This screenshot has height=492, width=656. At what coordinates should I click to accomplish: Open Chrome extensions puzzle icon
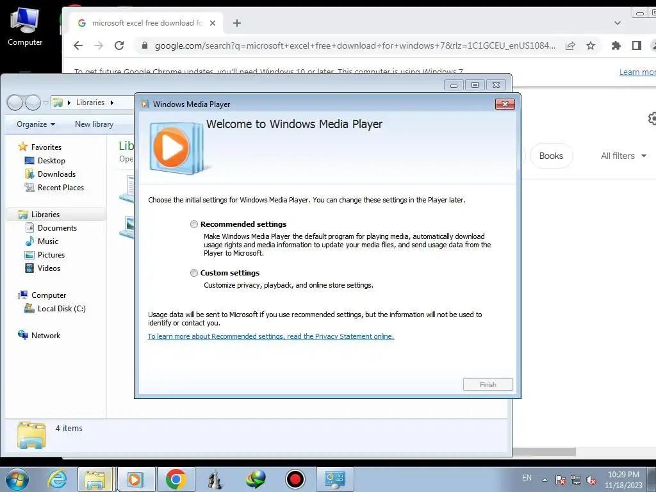[x=616, y=45]
